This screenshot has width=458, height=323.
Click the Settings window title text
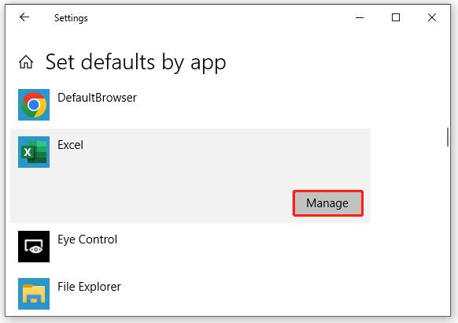[71, 18]
